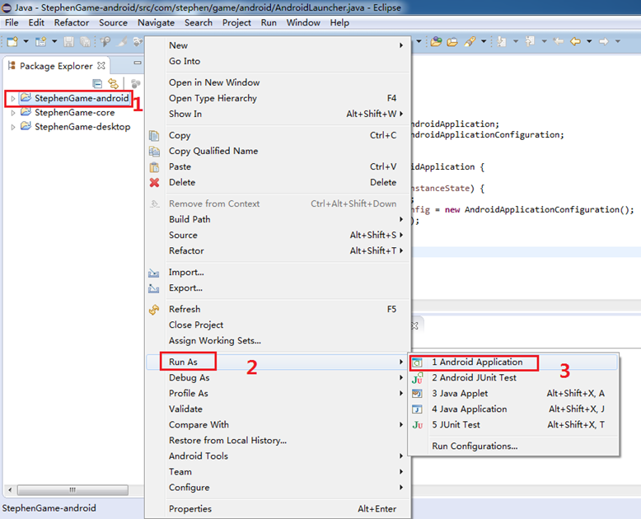
Task: Click the New wizard toolbar icon
Action: tap(12, 41)
